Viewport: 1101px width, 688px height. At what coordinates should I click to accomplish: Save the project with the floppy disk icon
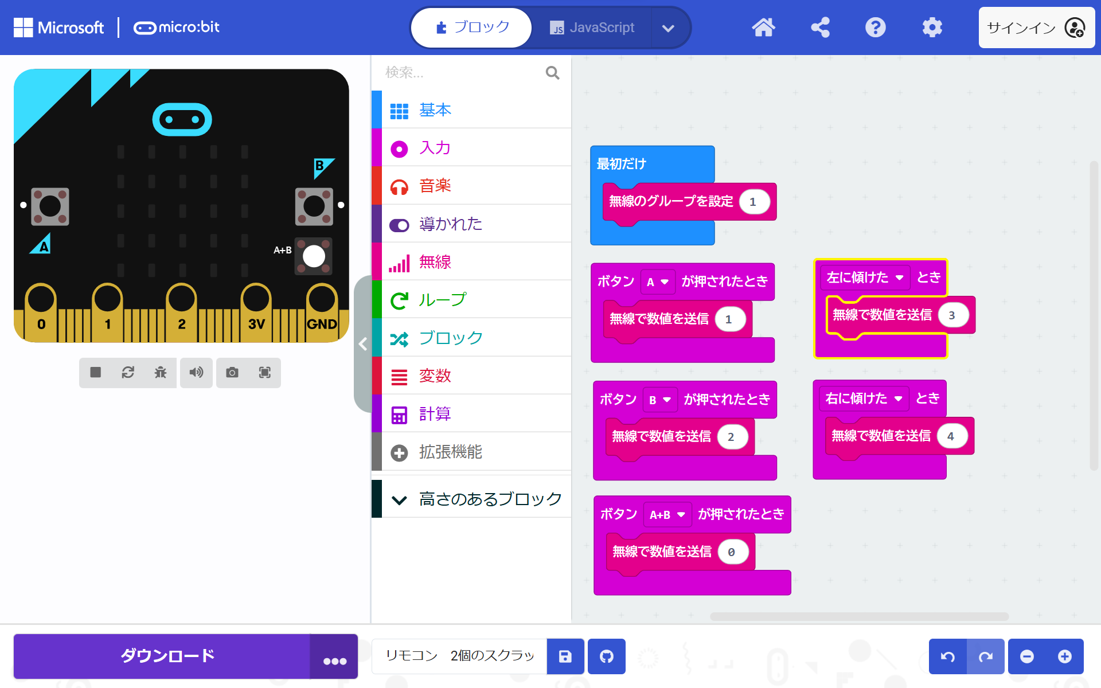(565, 656)
